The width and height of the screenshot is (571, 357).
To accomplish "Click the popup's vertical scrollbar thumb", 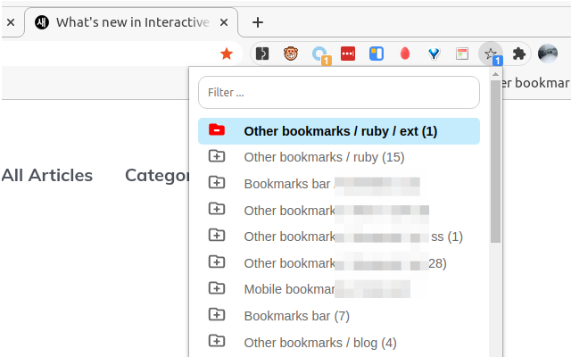I will coord(495,162).
